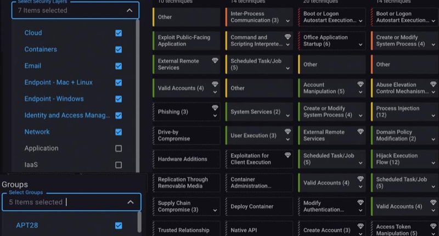Click diamond icon on Abuse Elevation Control Mechanism

[433, 84]
